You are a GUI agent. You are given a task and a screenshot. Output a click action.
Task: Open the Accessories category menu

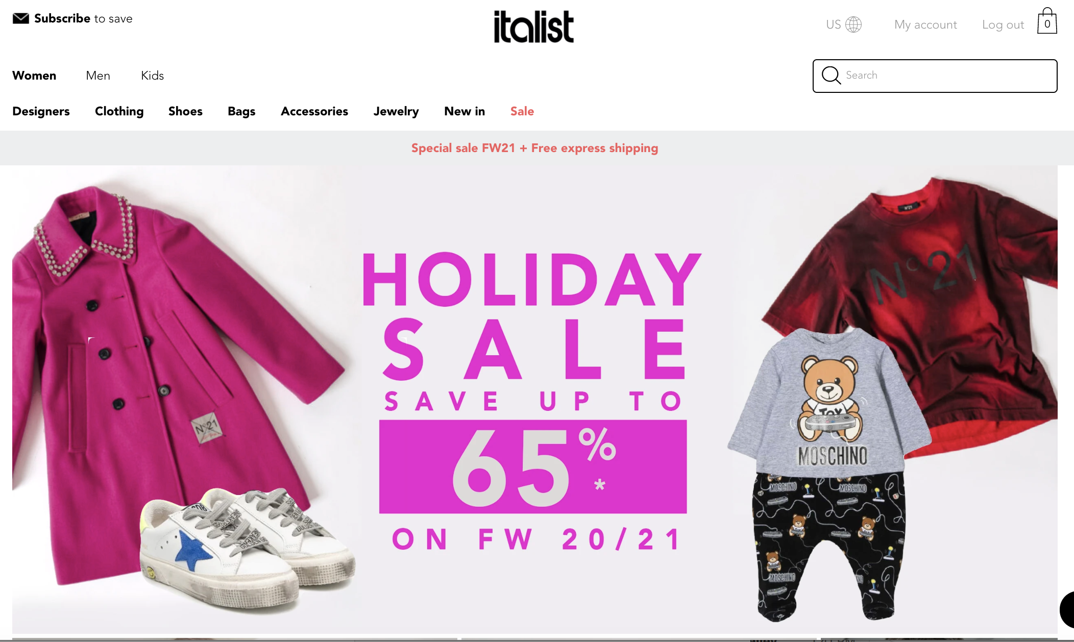[x=314, y=111]
